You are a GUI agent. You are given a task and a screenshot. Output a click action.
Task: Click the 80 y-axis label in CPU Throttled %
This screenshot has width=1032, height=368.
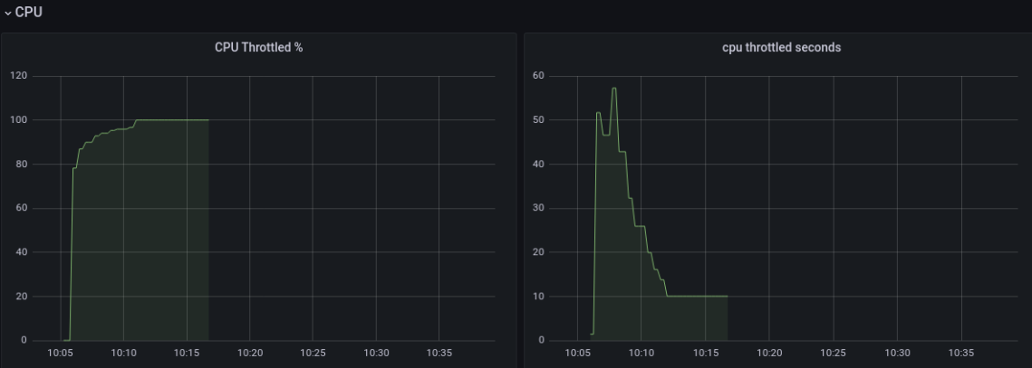click(22, 165)
